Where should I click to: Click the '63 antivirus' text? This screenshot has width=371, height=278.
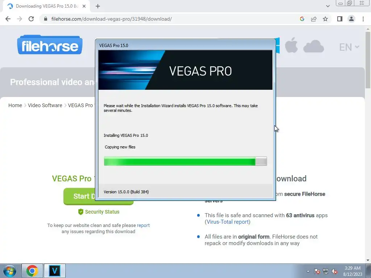300,215
